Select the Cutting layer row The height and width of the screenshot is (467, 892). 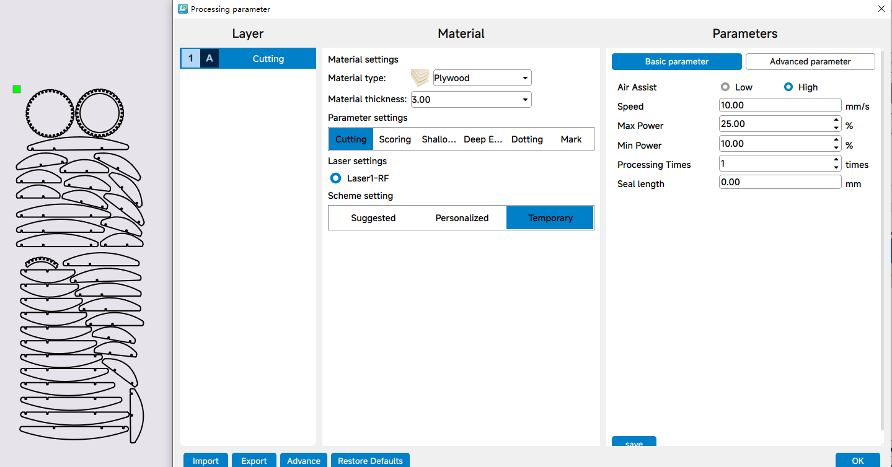268,59
